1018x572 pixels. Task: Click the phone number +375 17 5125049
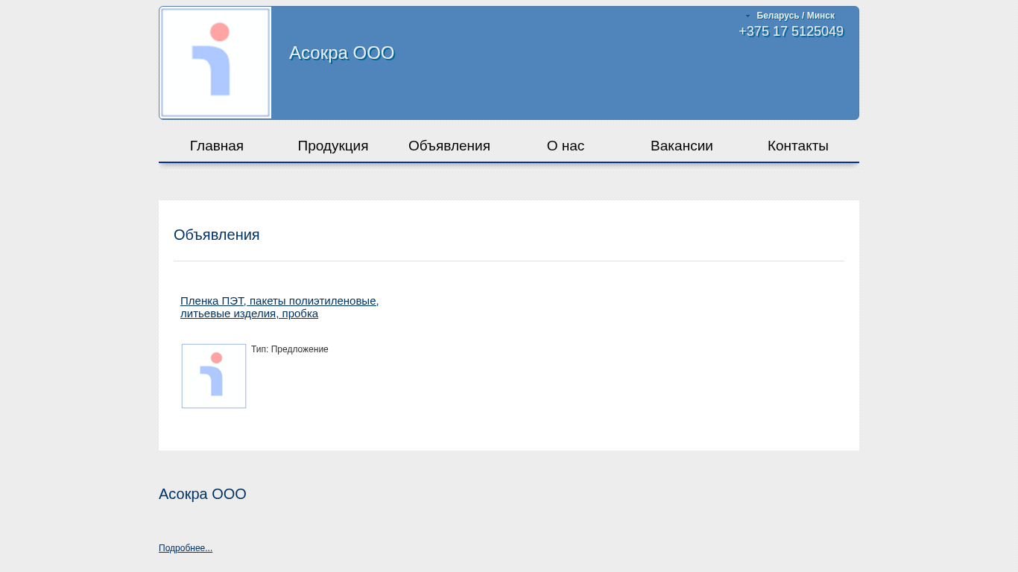click(791, 31)
